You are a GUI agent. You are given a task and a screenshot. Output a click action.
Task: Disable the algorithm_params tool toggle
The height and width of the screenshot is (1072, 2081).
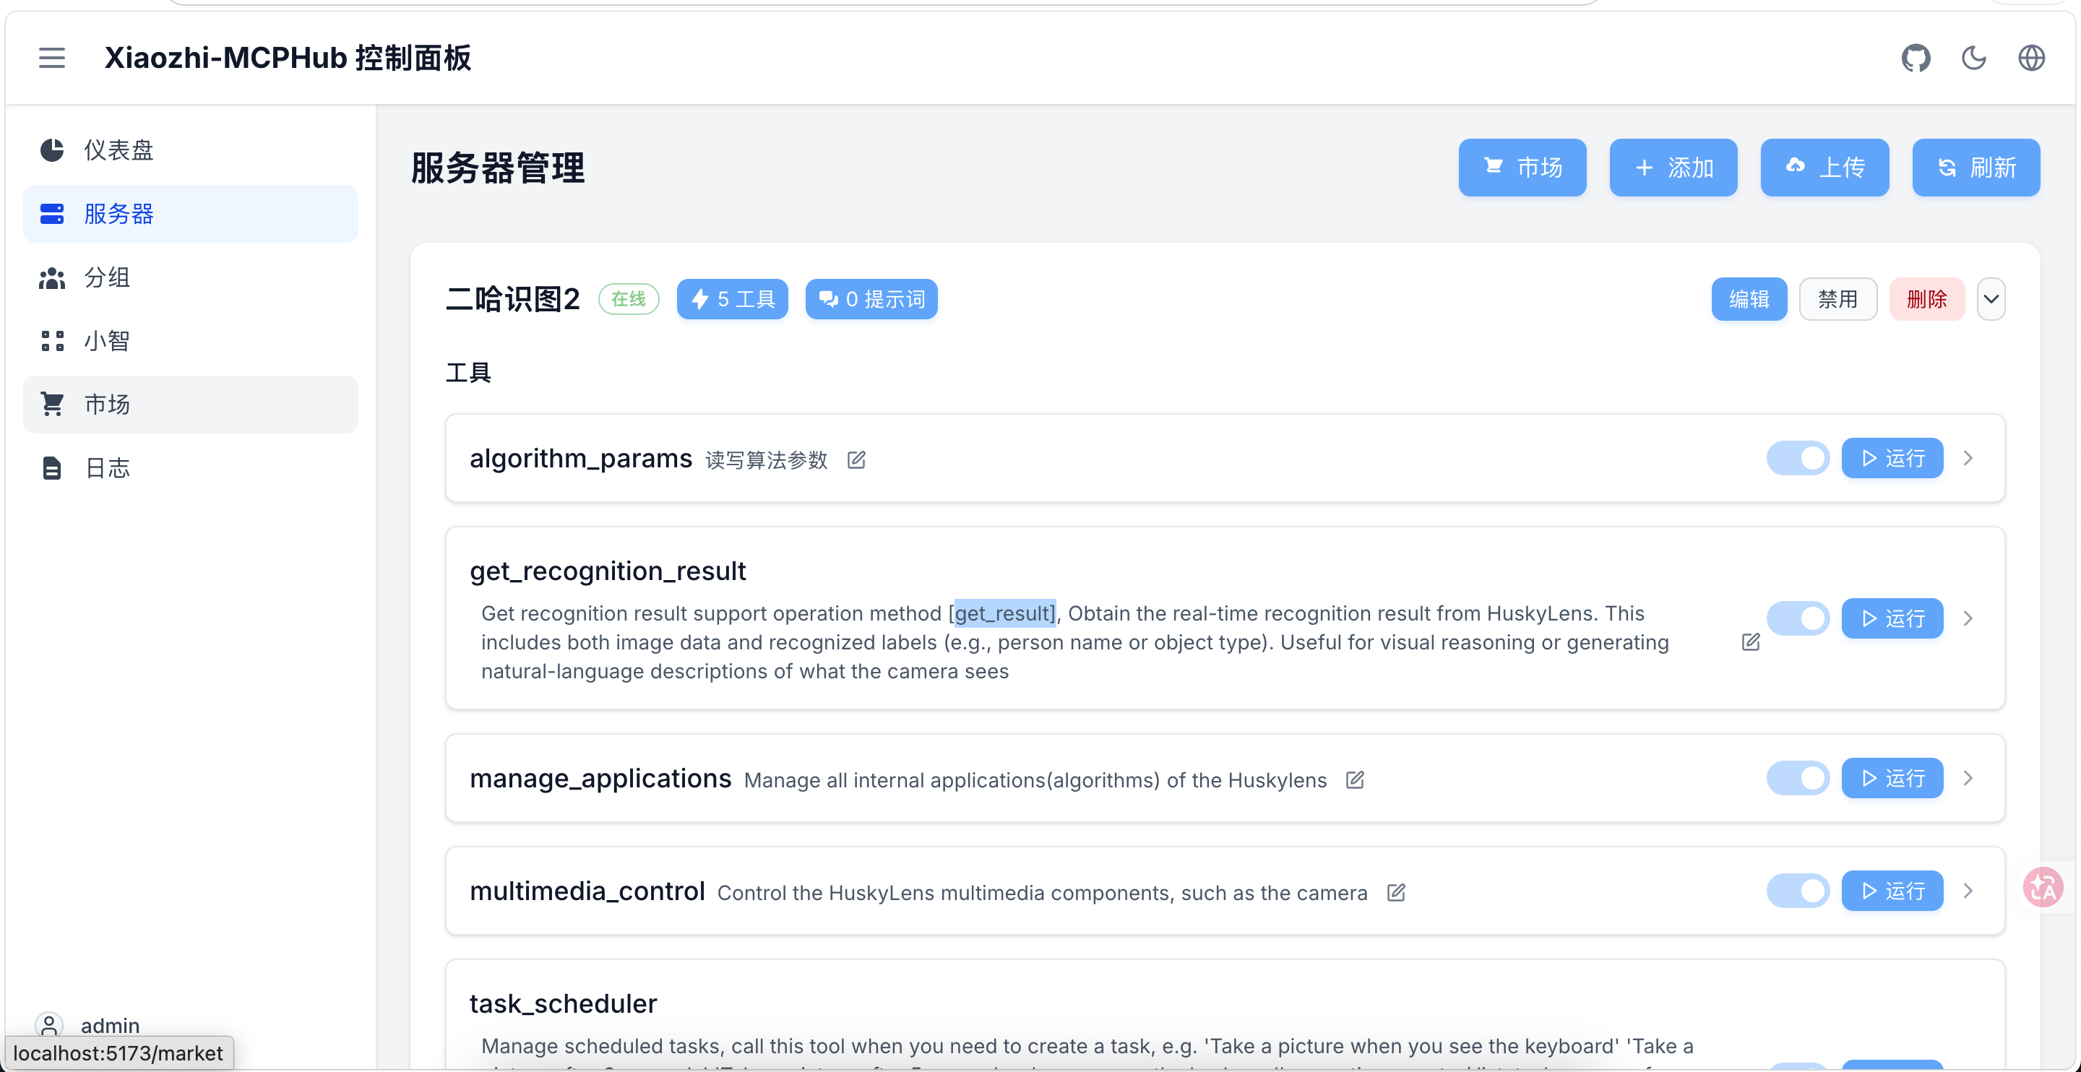click(1798, 457)
